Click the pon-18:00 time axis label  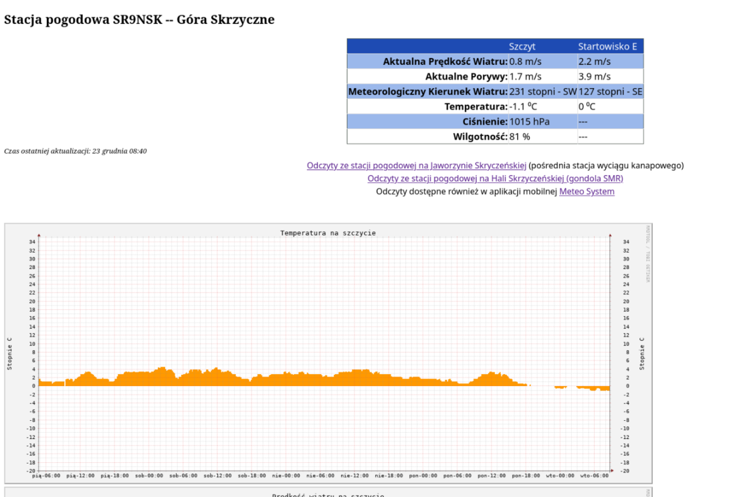tap(526, 476)
